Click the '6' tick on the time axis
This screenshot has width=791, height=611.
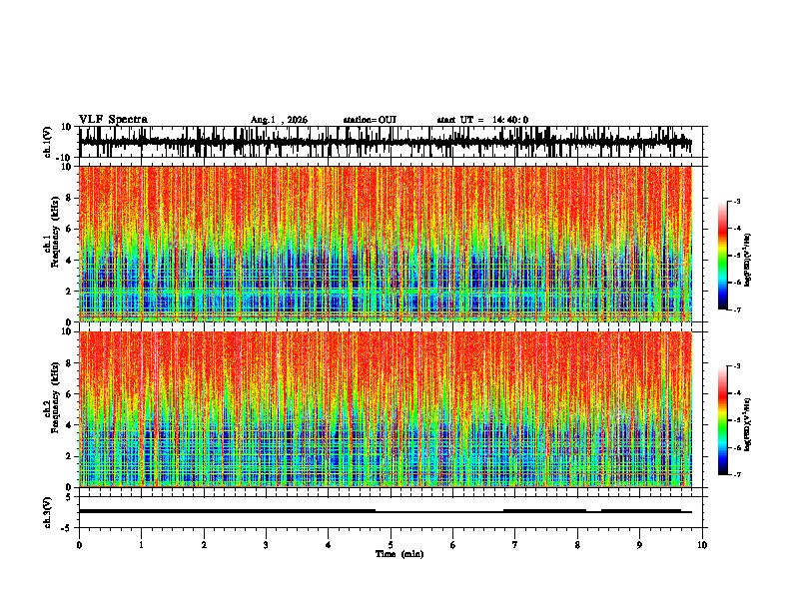453,545
